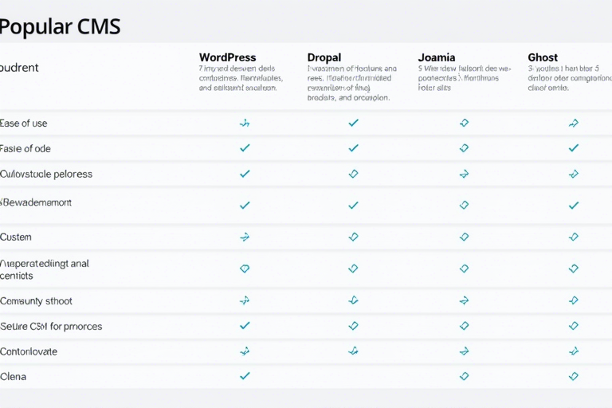
Task: Click the Ghost icon in Ease of use row
Action: click(x=573, y=123)
